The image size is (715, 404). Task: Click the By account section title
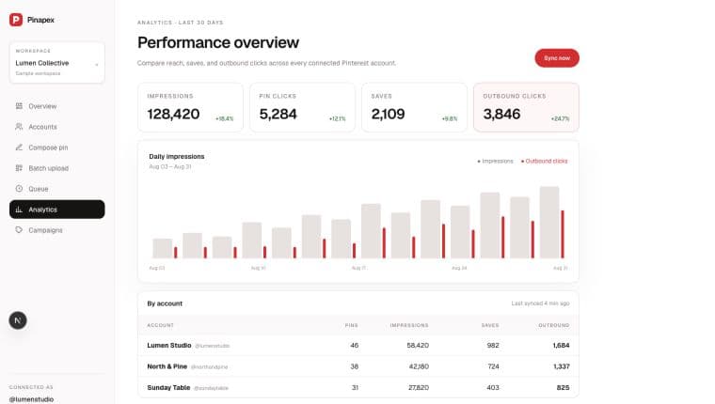point(165,303)
